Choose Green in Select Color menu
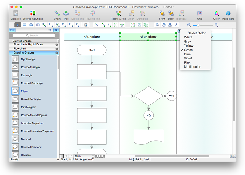 [x=195, y=50]
